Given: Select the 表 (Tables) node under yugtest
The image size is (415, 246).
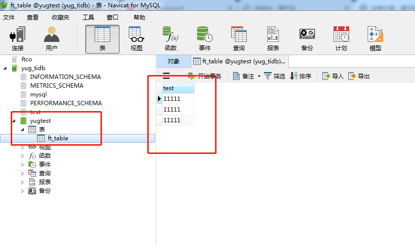Looking at the screenshot, I should point(42,130).
